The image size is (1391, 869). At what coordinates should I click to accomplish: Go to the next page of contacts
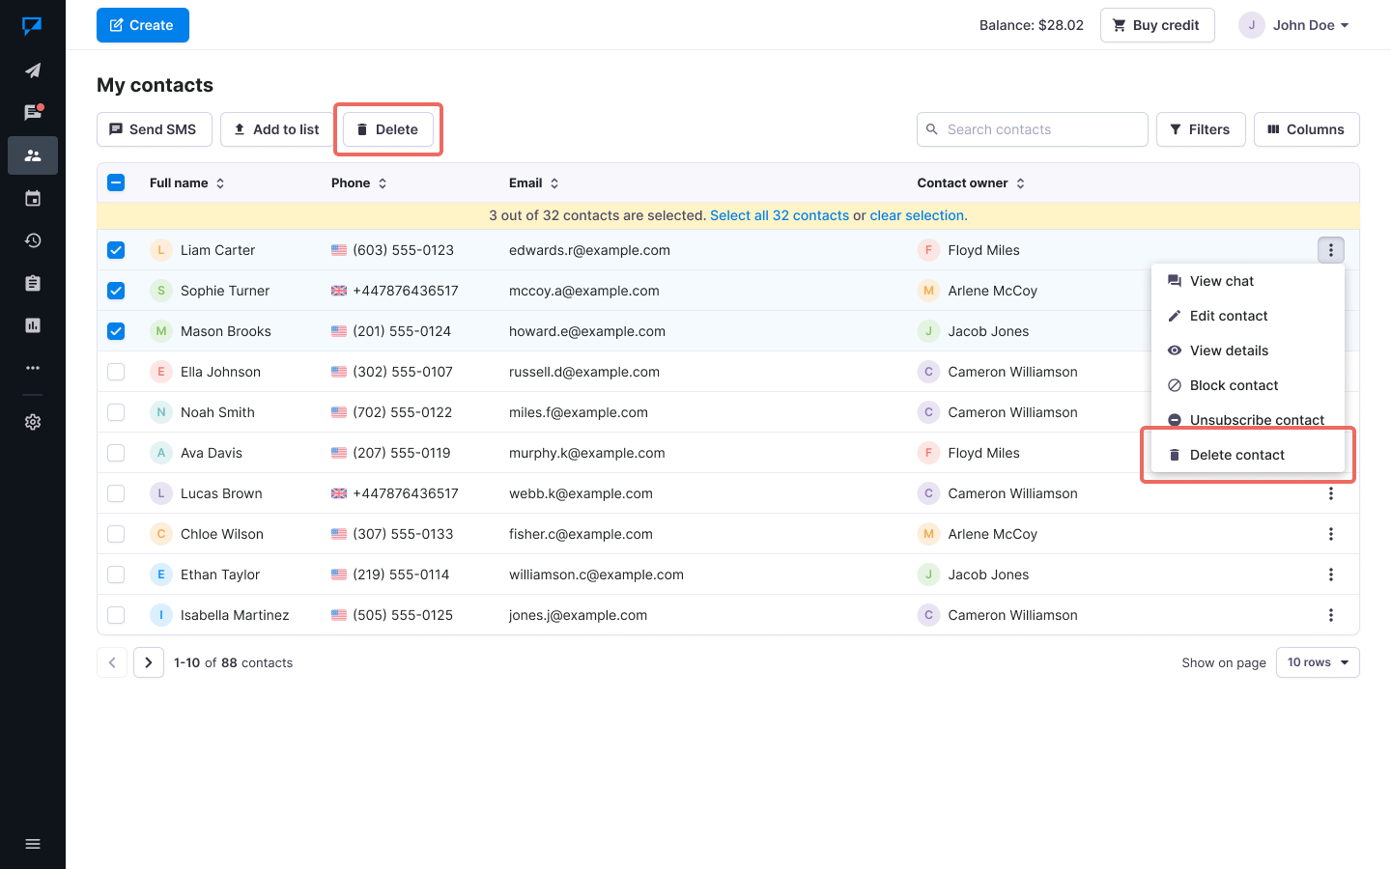click(149, 662)
